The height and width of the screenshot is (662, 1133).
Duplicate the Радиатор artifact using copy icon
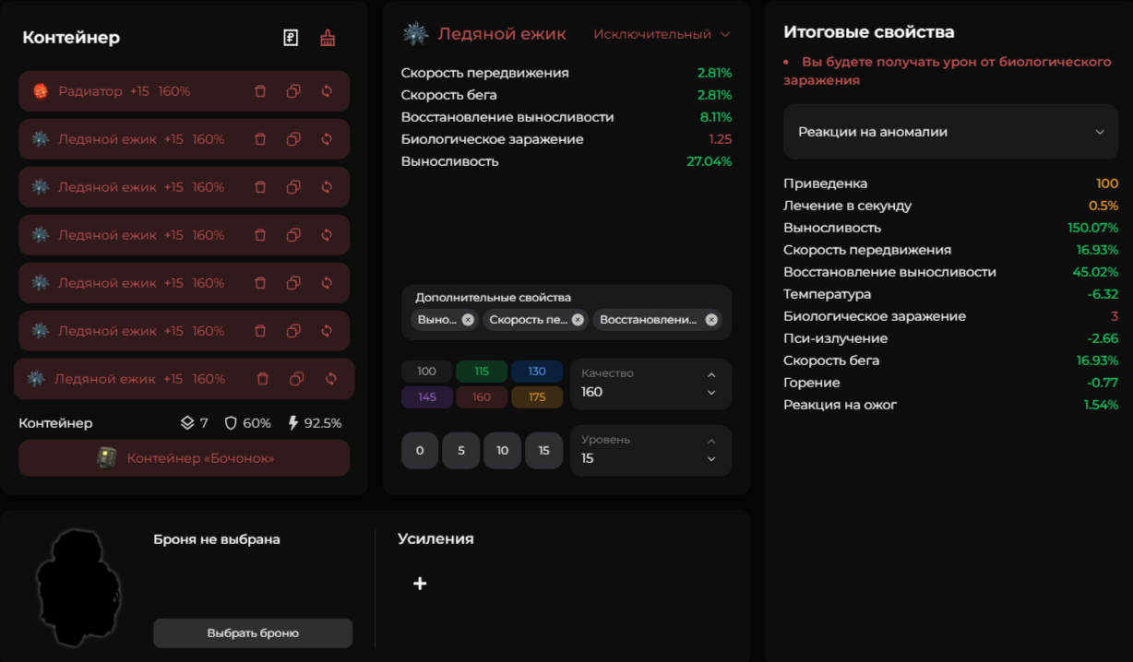tap(293, 91)
